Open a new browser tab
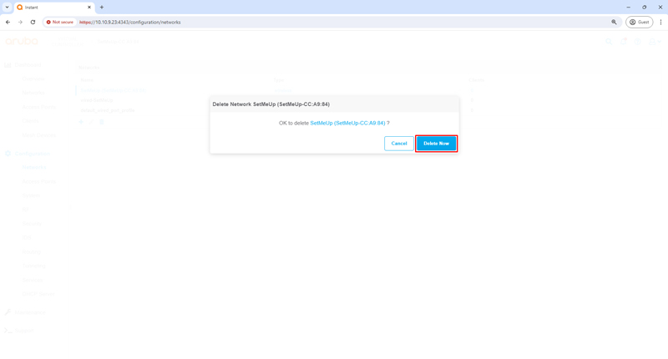This screenshot has height=359, width=668. tap(102, 7)
